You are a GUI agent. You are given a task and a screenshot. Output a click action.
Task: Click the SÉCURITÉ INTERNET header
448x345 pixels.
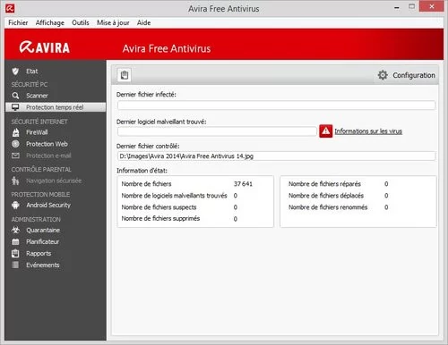pyautogui.click(x=39, y=122)
